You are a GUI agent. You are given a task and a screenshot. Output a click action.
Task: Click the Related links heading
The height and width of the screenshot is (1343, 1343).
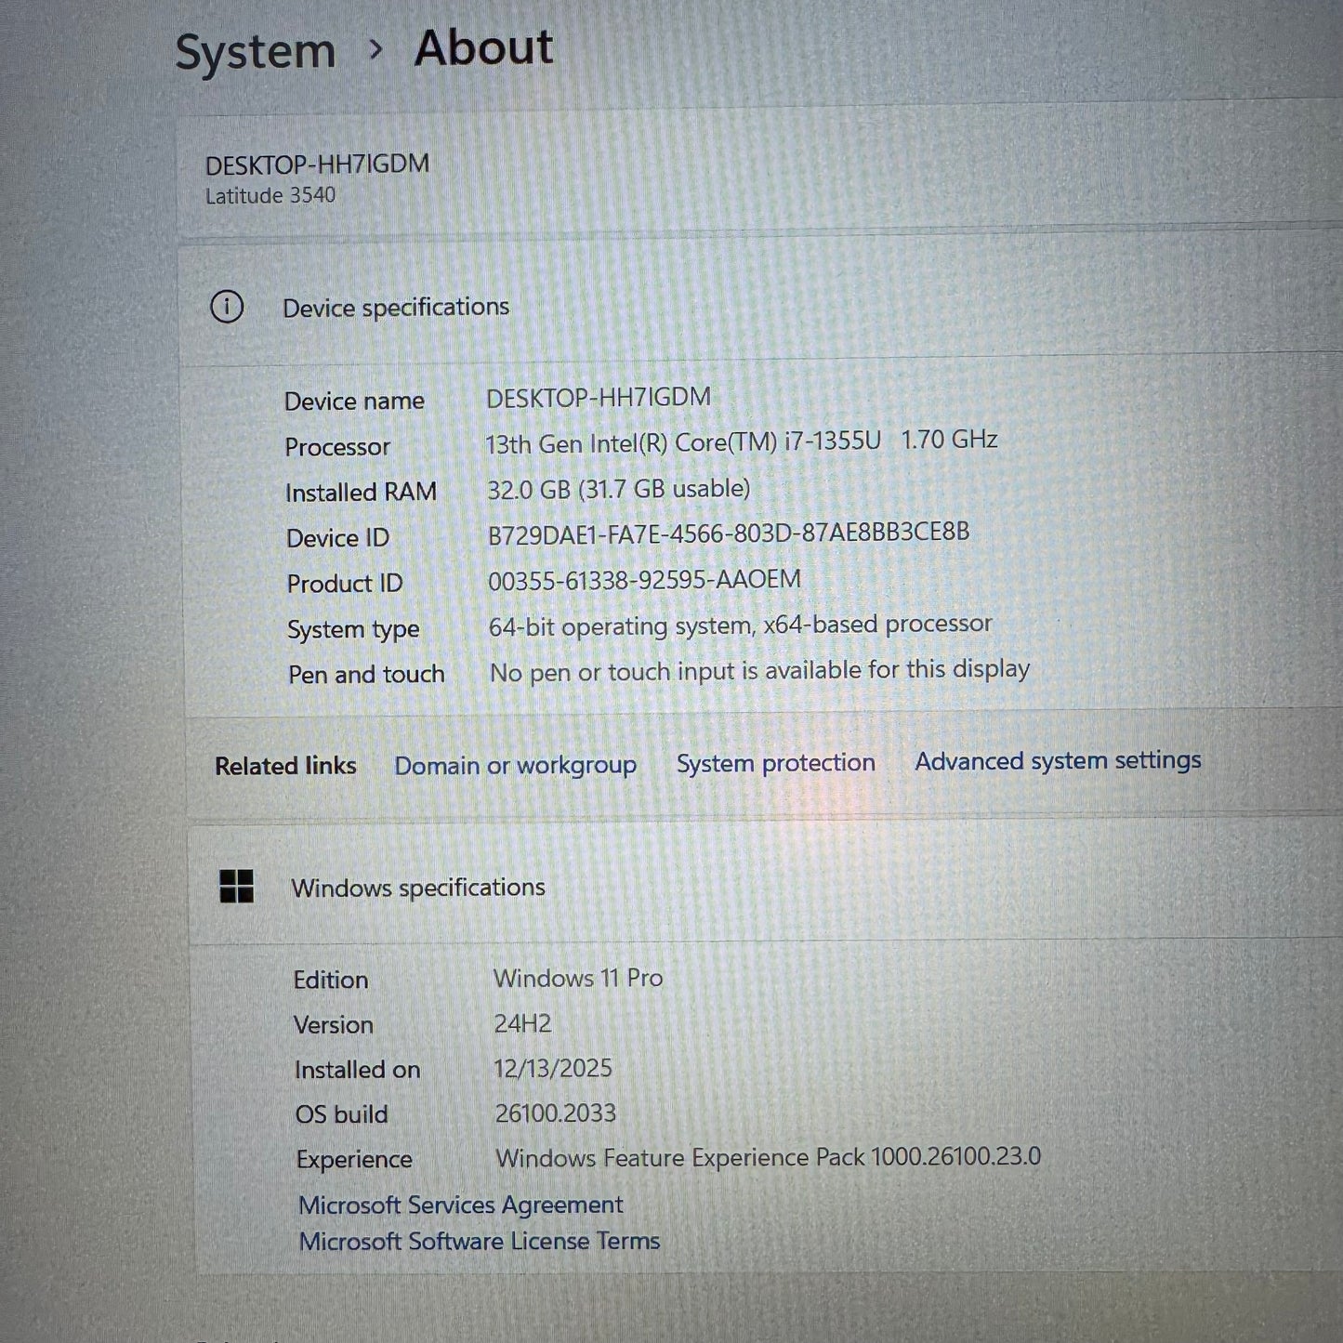284,765
